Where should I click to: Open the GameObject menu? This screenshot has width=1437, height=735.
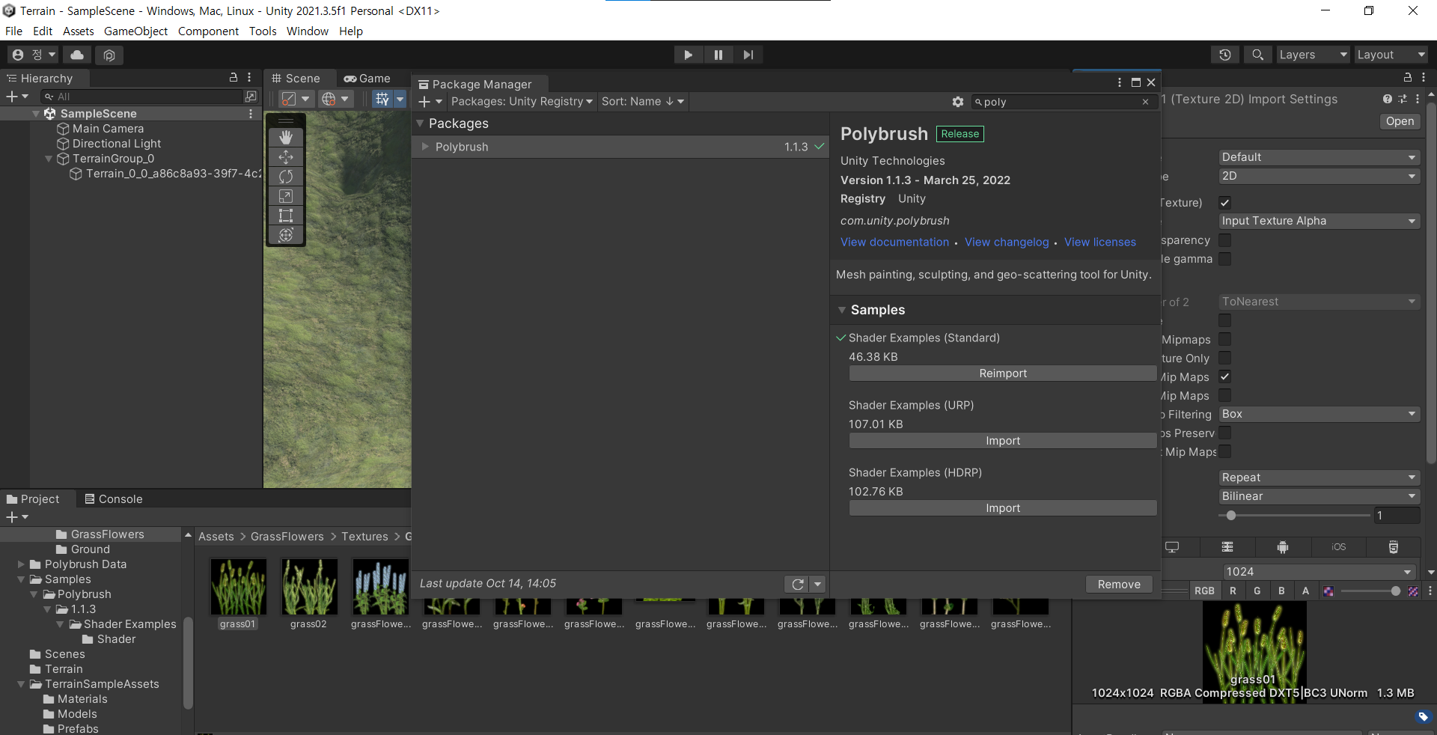coord(135,31)
